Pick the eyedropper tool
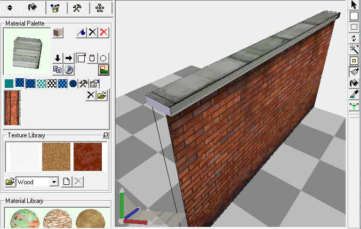 (354, 94)
